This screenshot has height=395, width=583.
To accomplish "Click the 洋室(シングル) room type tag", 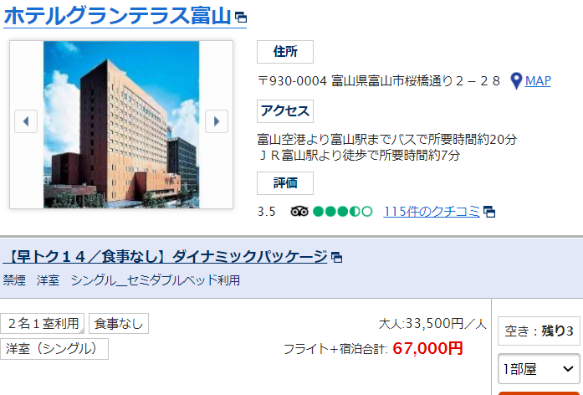I will [x=54, y=349].
